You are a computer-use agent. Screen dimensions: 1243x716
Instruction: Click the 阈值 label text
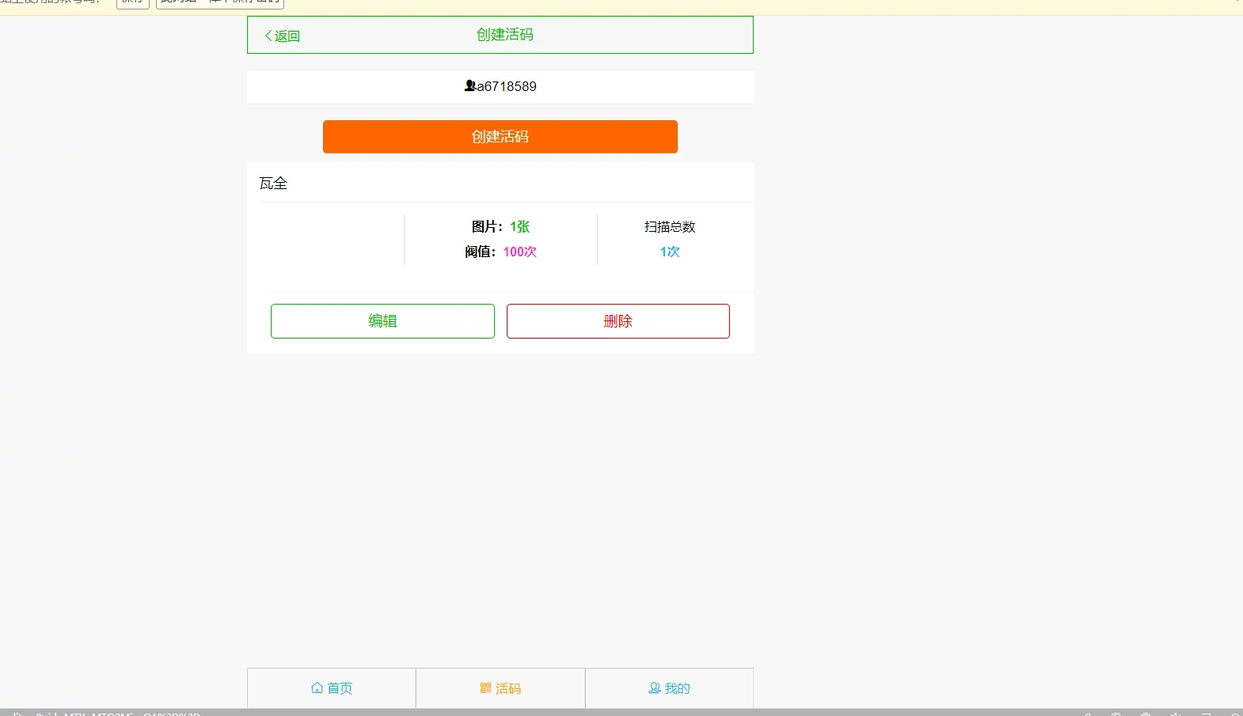pyautogui.click(x=480, y=252)
